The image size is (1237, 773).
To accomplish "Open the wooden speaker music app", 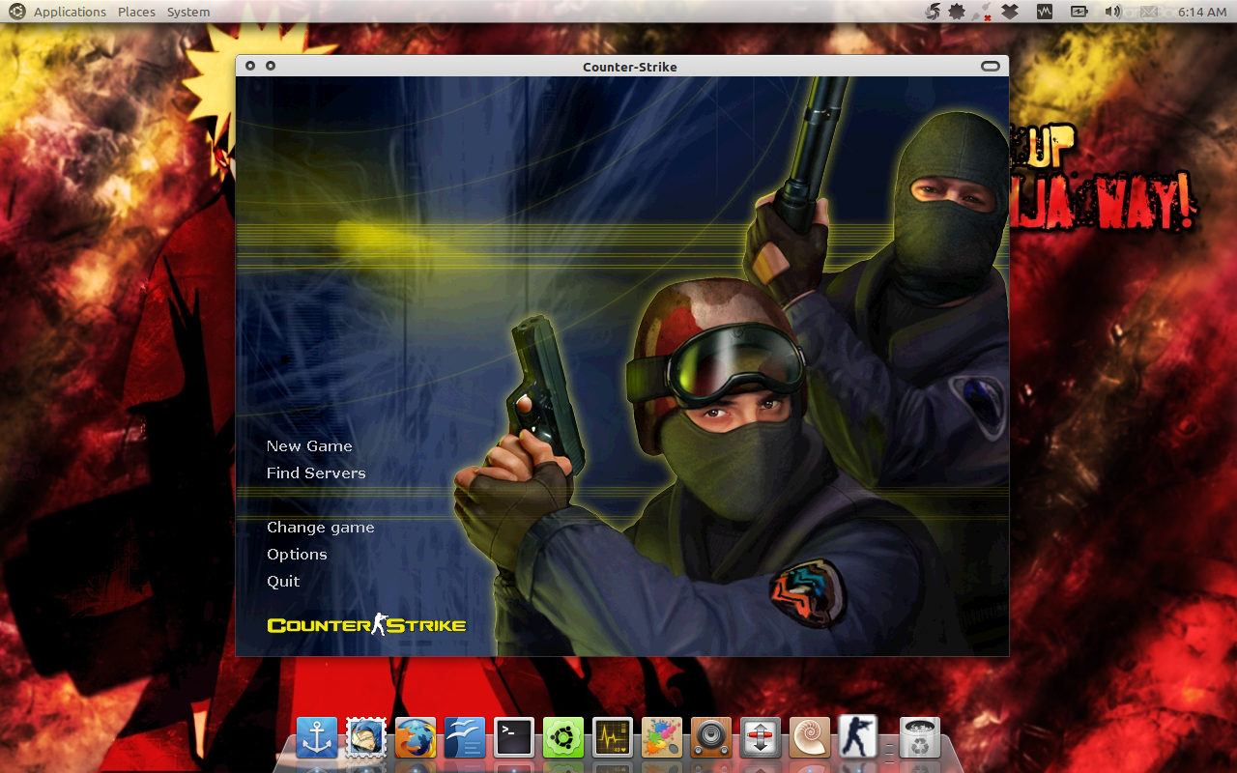I will coord(711,737).
